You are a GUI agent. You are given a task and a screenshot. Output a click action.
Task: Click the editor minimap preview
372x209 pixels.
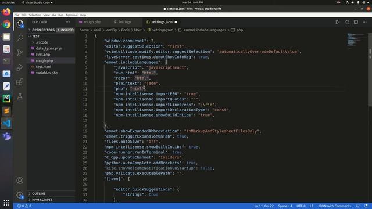(x=355, y=41)
